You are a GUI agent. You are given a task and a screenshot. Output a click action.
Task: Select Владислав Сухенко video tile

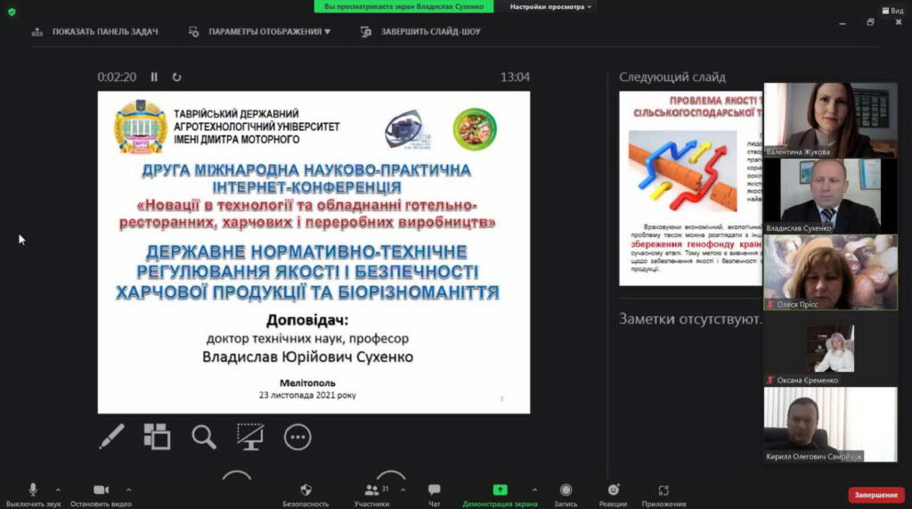coord(830,196)
